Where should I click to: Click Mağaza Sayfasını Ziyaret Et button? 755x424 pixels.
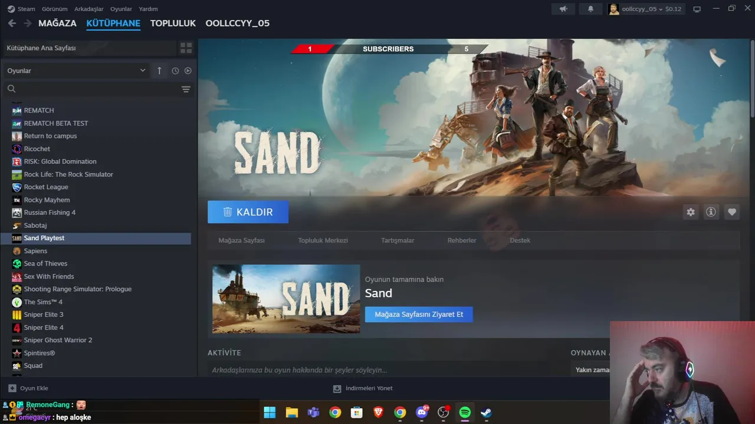point(419,314)
